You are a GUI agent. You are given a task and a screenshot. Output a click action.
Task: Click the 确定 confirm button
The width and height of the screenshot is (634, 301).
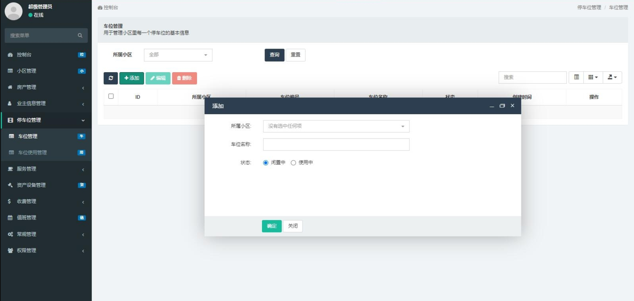click(x=271, y=226)
